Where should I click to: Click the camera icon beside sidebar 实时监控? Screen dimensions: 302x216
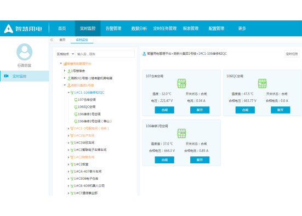(6, 76)
